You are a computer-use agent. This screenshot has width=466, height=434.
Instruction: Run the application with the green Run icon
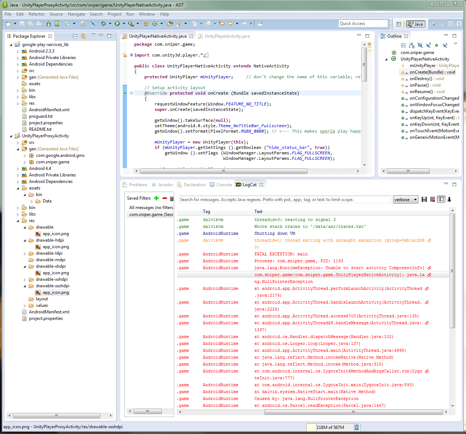117,24
